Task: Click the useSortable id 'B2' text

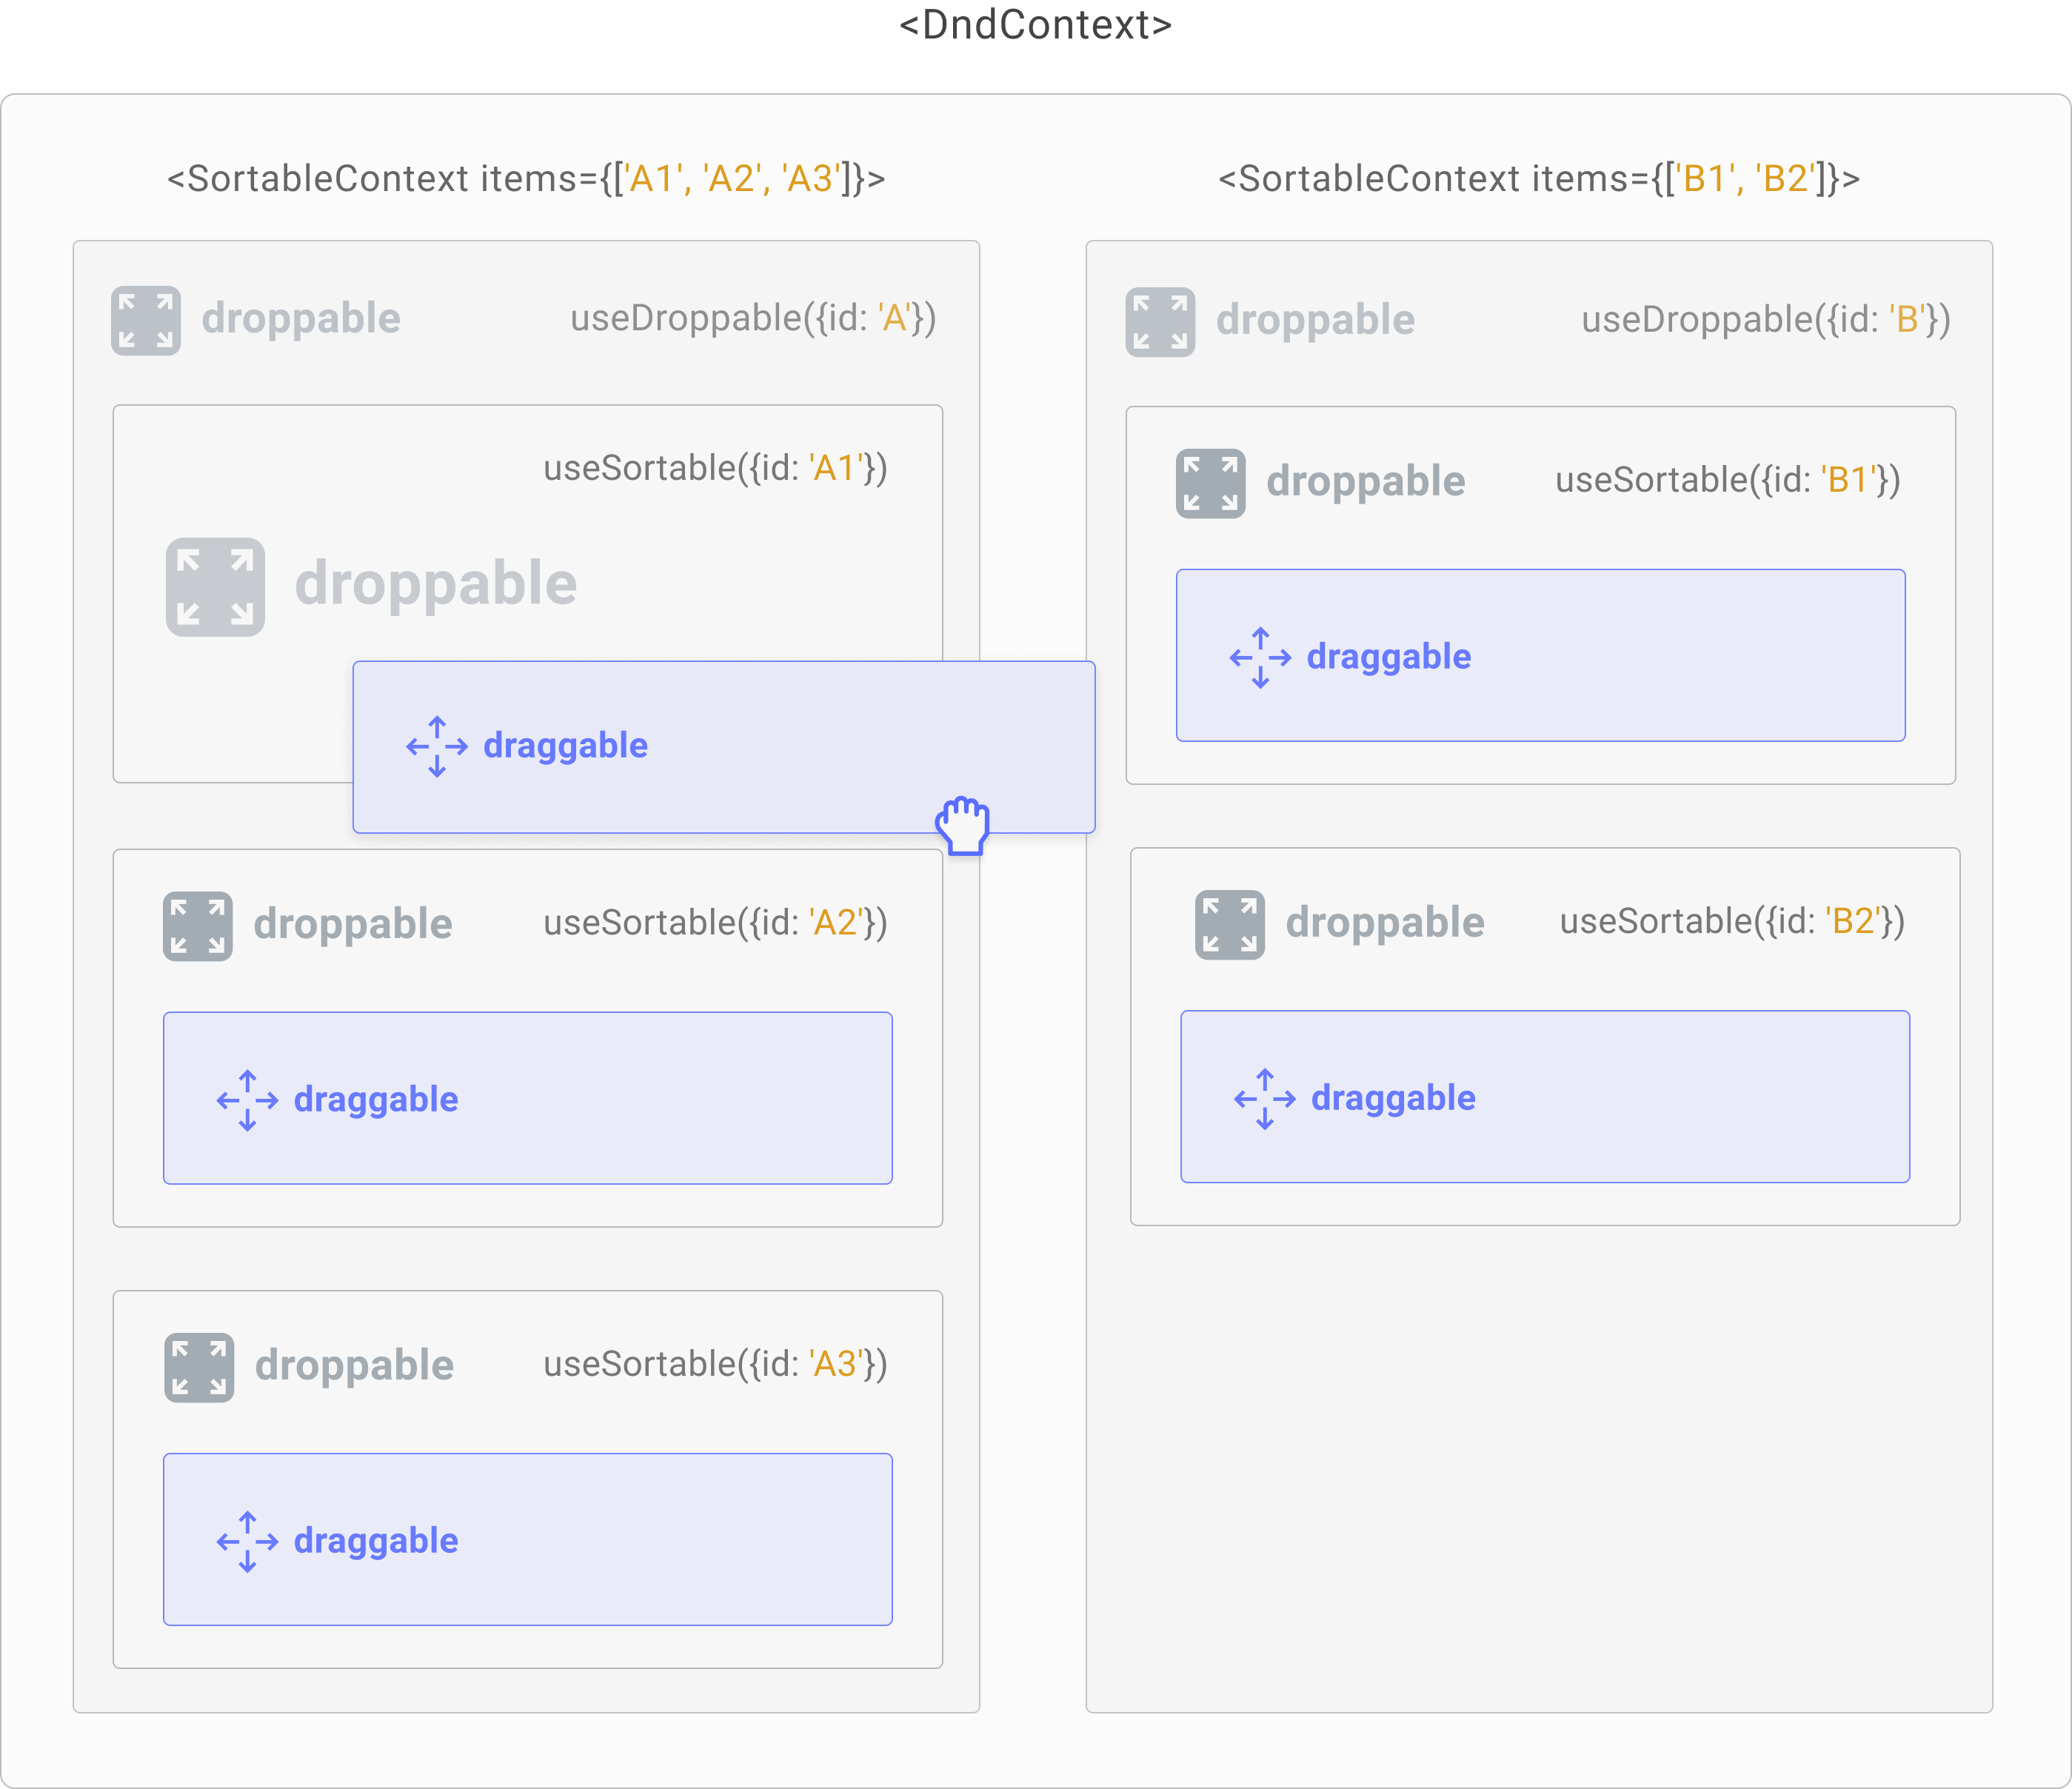Action: pyautogui.click(x=1732, y=921)
